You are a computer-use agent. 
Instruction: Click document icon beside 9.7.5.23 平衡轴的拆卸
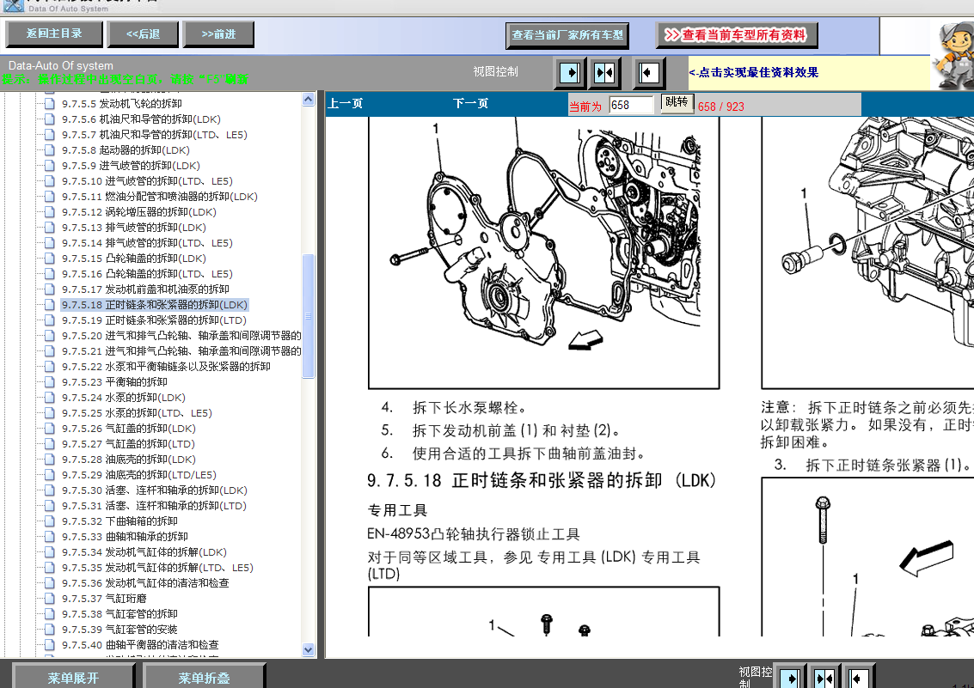point(50,382)
